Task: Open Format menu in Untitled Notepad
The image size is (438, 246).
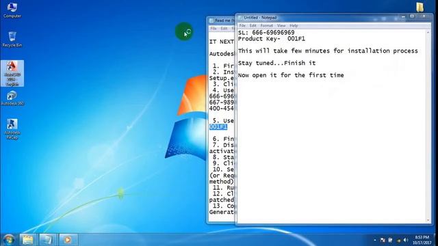Action: pos(266,26)
